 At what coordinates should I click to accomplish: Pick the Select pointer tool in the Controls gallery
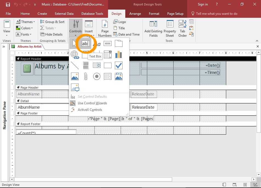click(x=74, y=44)
